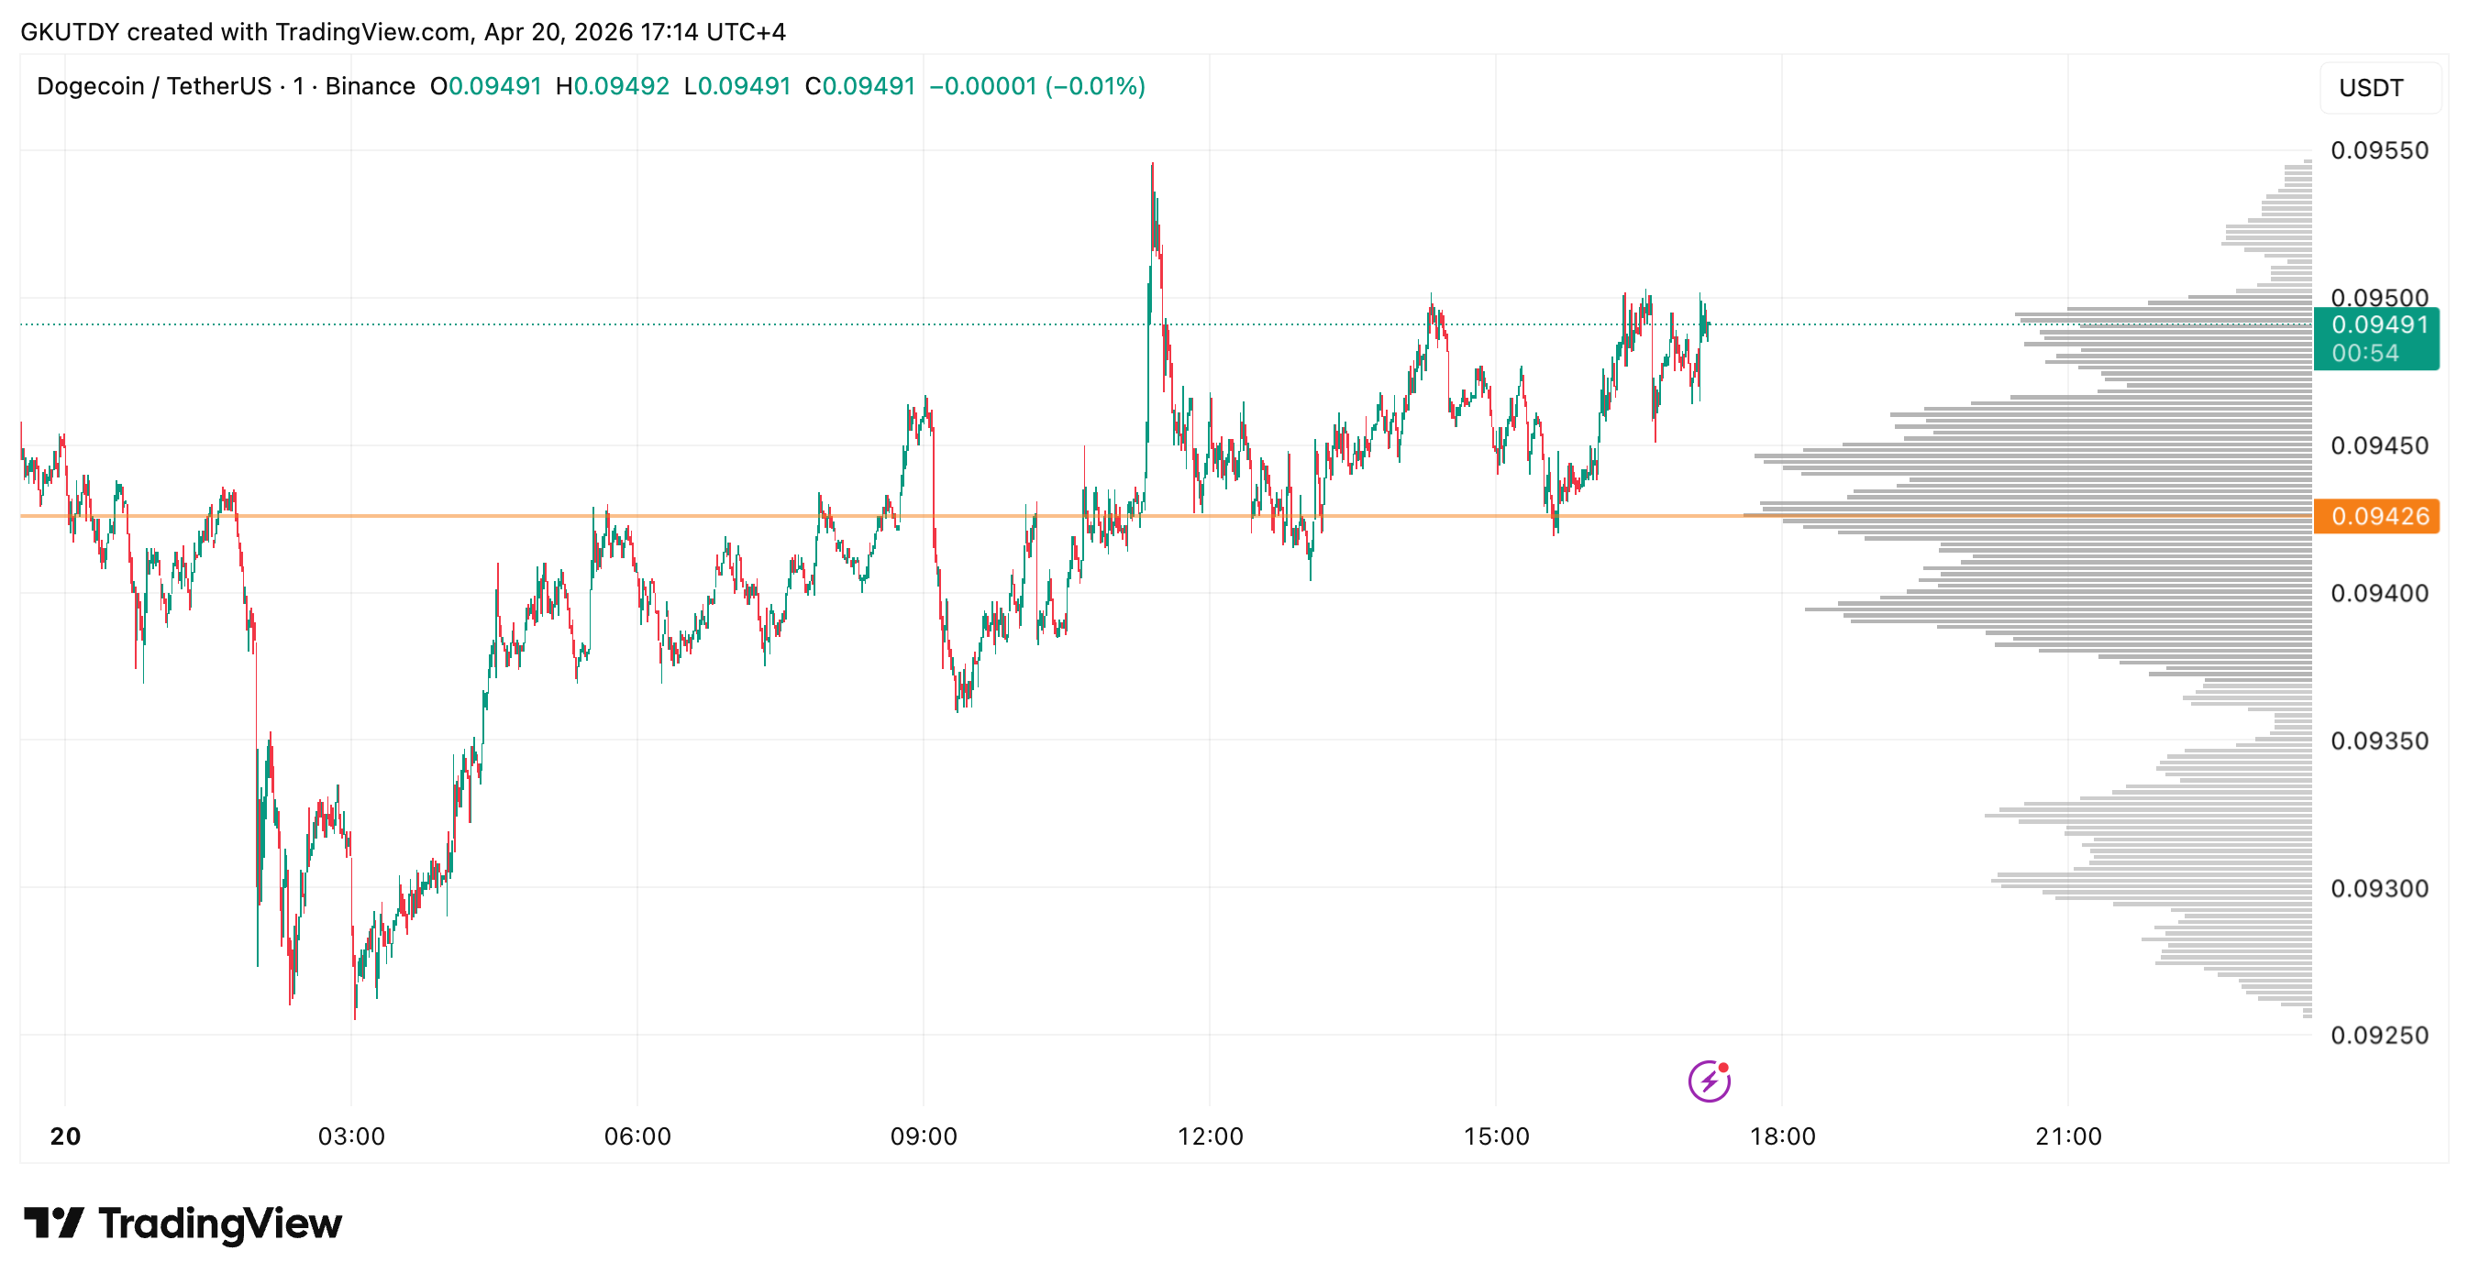The width and height of the screenshot is (2469, 1284).
Task: Click the GKUTDY created with TradingView.com caption
Action: tap(403, 31)
